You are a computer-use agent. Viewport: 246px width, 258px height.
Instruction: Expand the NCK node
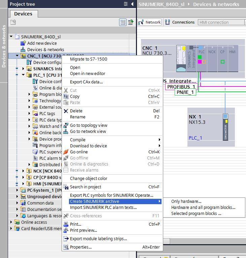23,171
